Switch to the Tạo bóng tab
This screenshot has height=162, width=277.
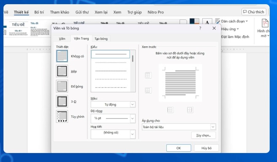101,39
